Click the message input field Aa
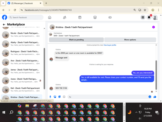This screenshot has height=122, width=162. coord(108,97)
